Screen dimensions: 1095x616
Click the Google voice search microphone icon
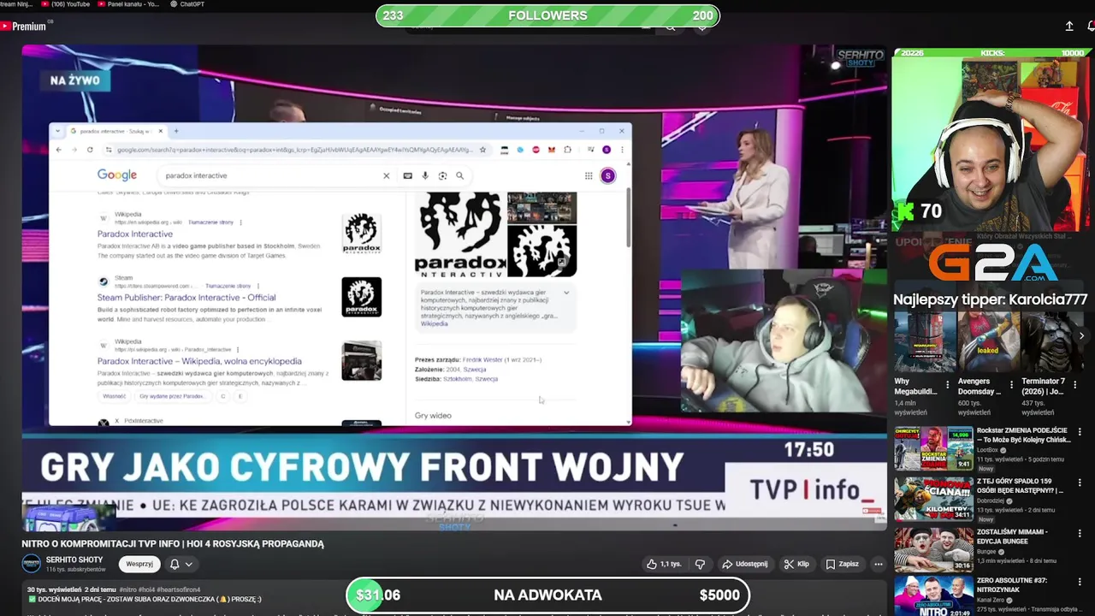(x=425, y=175)
